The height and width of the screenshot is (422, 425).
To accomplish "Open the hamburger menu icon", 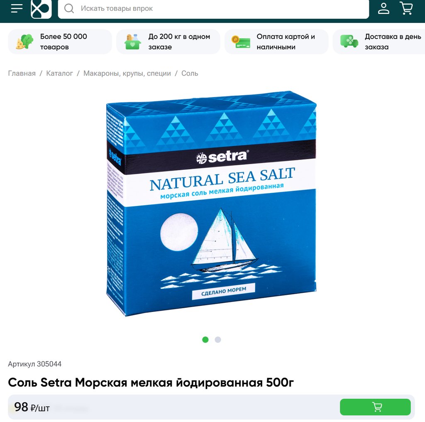I will click(x=17, y=8).
